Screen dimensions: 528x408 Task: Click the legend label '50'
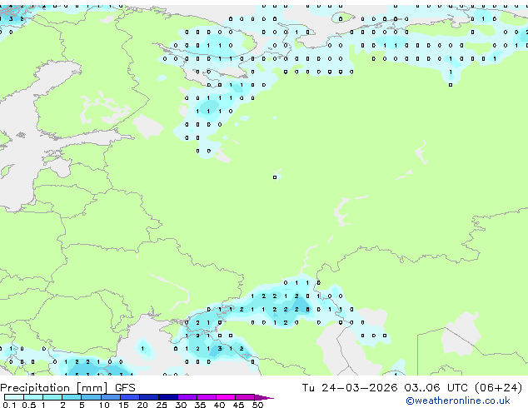click(x=257, y=405)
